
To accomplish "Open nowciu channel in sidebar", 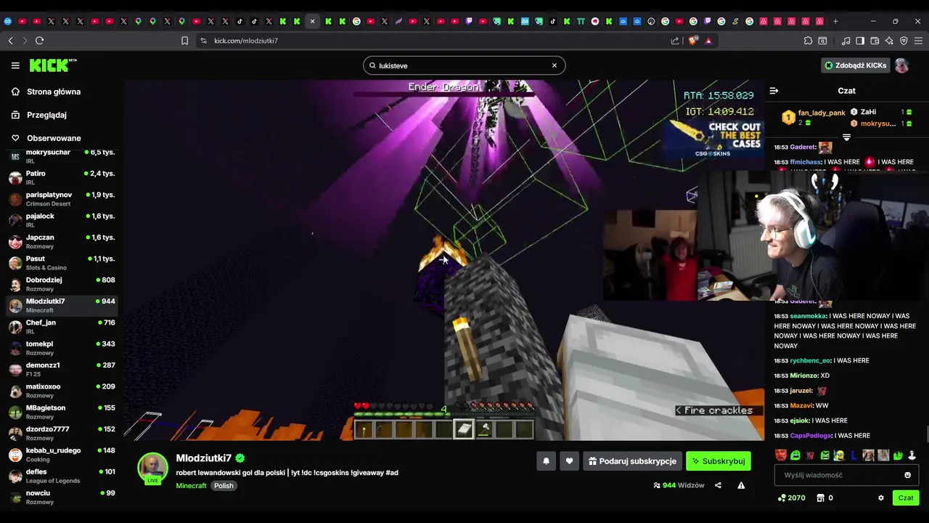I will coord(62,497).
